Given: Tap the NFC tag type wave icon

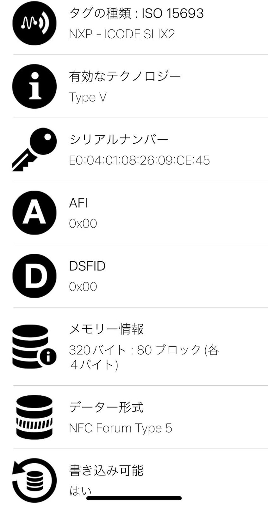Looking at the screenshot, I should (x=34, y=23).
